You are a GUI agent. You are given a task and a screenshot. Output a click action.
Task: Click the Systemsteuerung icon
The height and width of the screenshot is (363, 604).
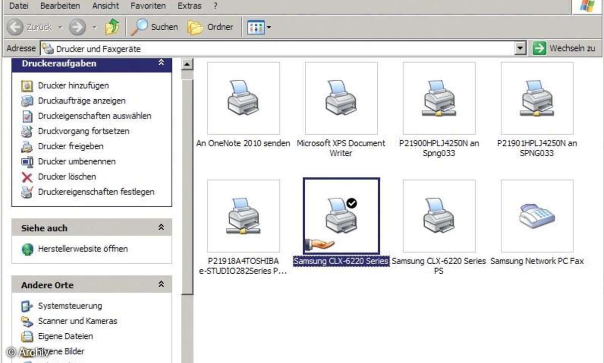coord(27,307)
